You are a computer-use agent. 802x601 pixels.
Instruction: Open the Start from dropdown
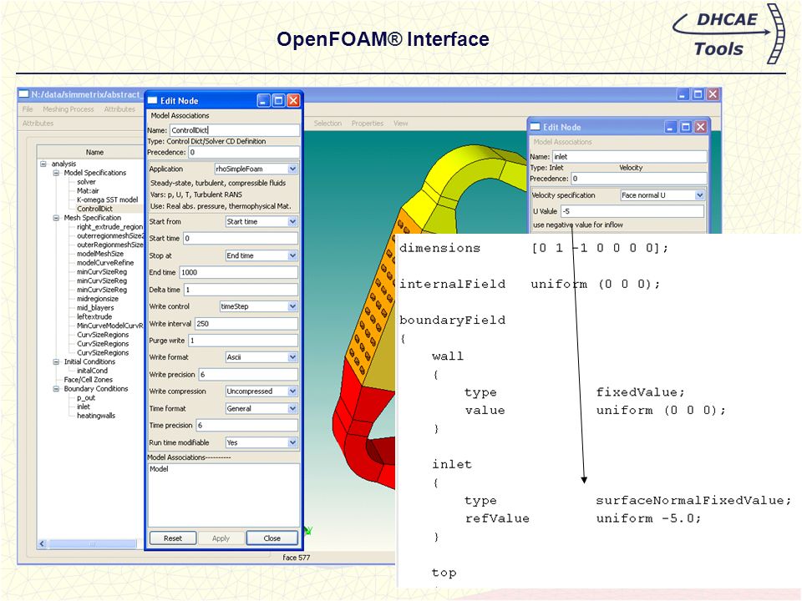coord(261,222)
